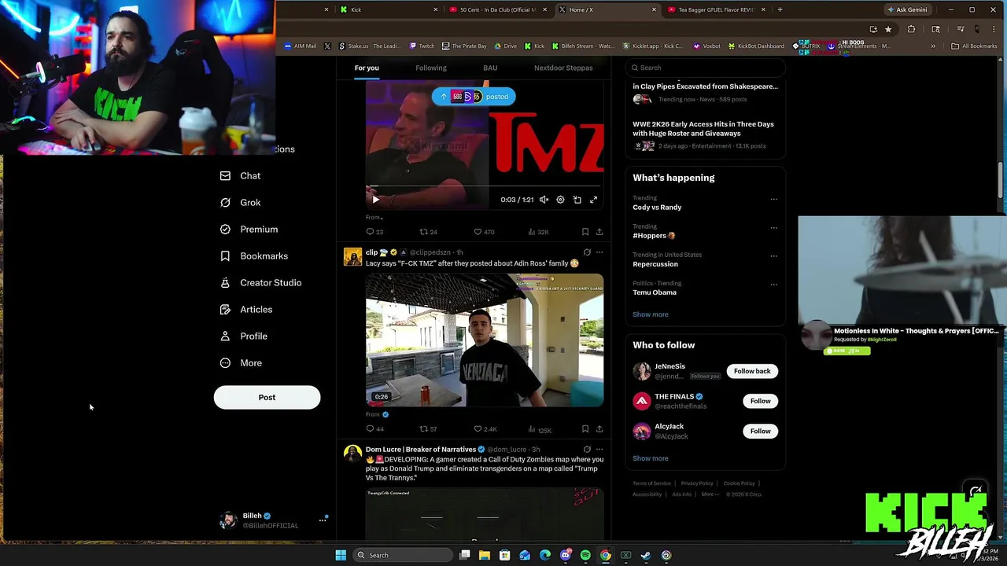The image size is (1007, 566).
Task: Open clip account avatar
Action: pos(352,257)
